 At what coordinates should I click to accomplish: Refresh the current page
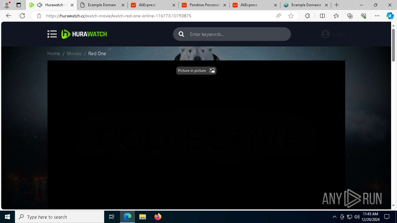[22, 16]
